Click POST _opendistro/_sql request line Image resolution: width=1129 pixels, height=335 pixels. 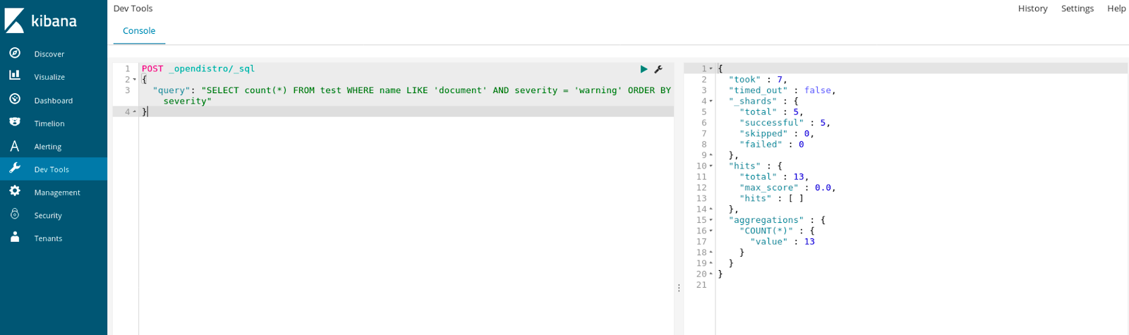point(198,68)
